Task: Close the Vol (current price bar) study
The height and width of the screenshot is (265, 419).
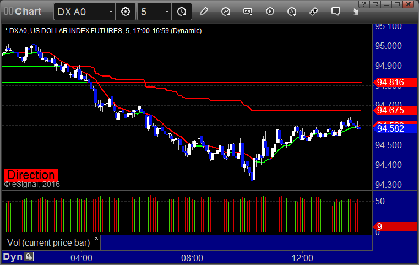Action: [96, 238]
